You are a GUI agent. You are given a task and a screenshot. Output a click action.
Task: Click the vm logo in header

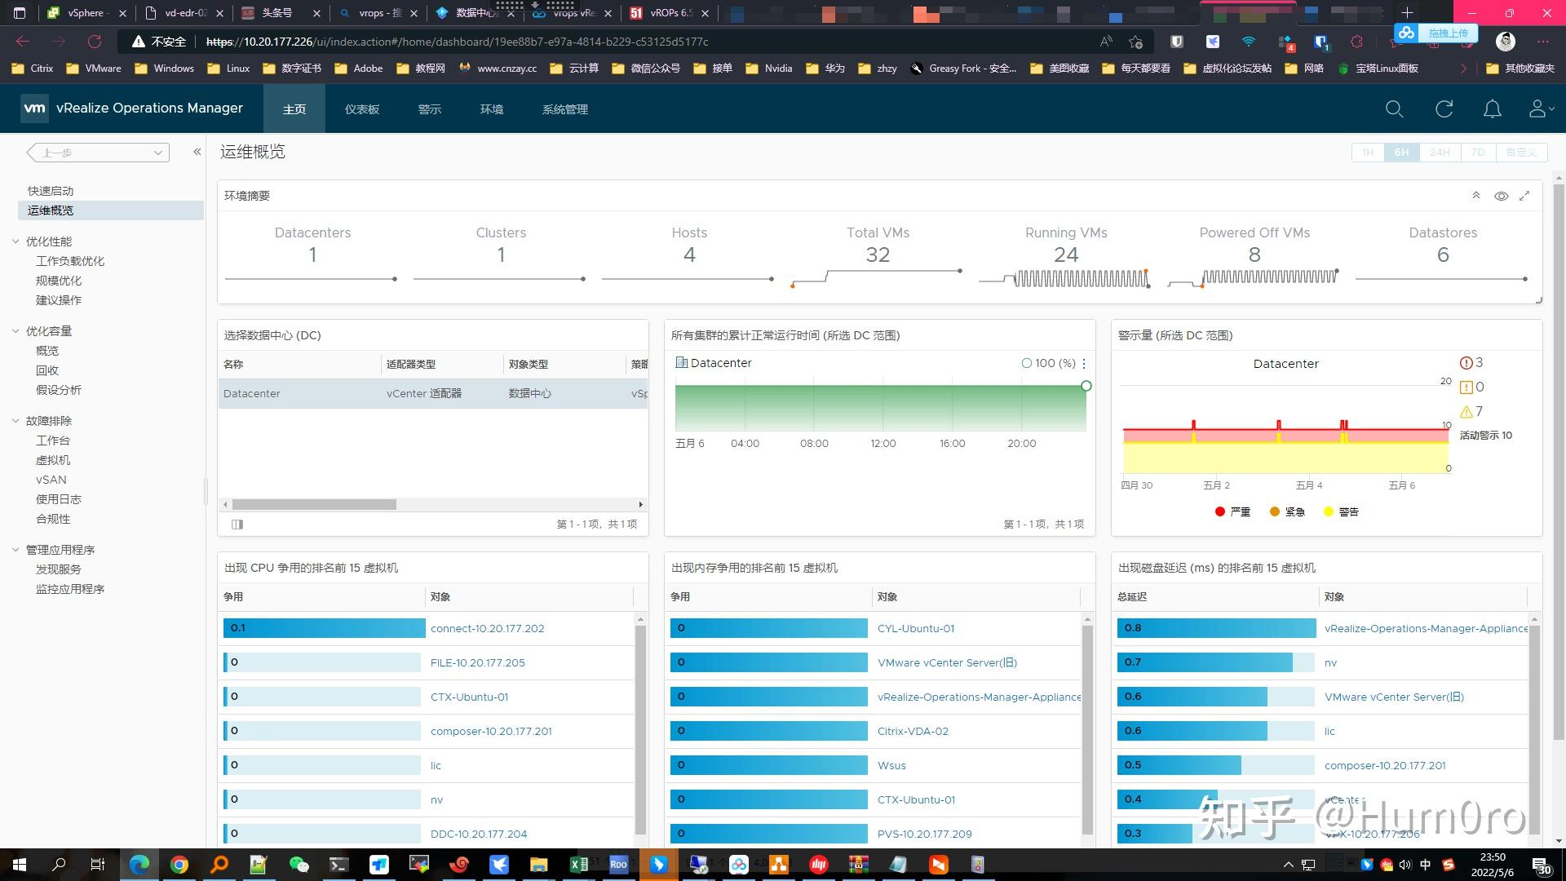(34, 108)
